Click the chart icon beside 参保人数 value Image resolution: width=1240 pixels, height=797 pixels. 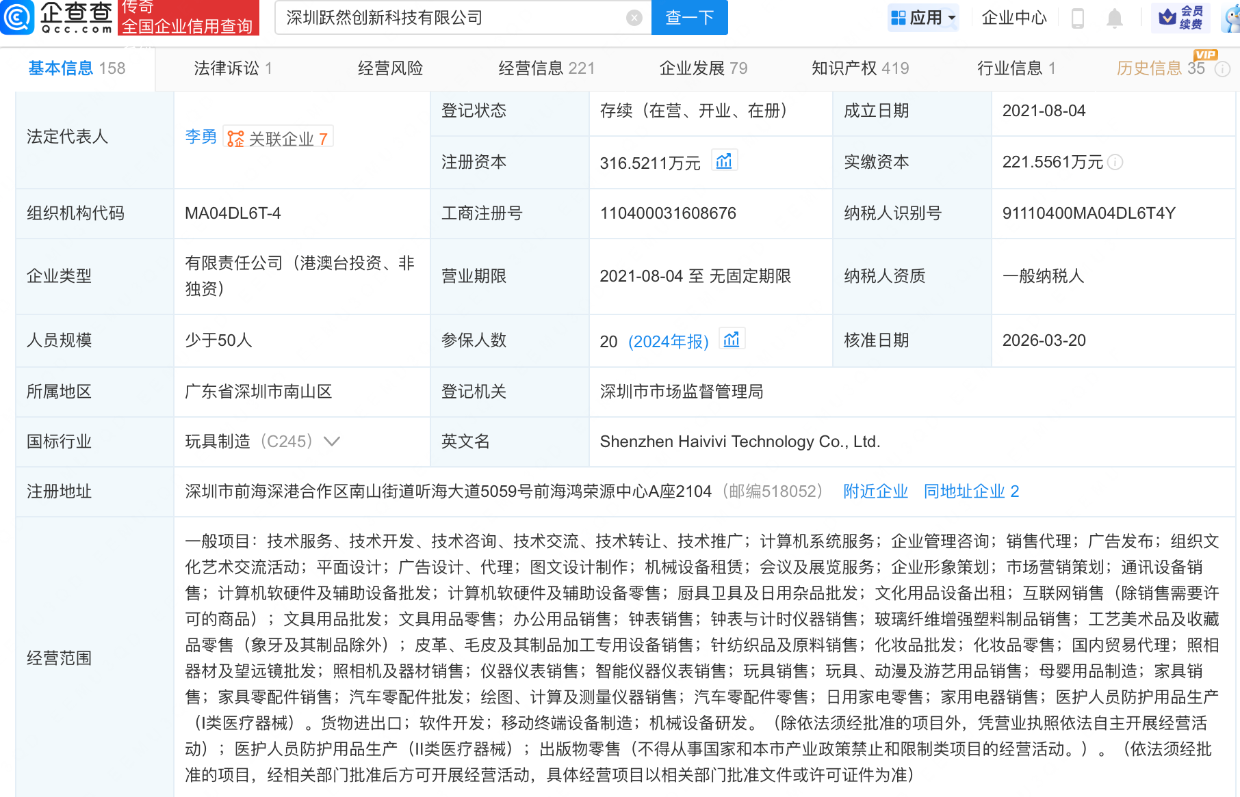pos(732,340)
